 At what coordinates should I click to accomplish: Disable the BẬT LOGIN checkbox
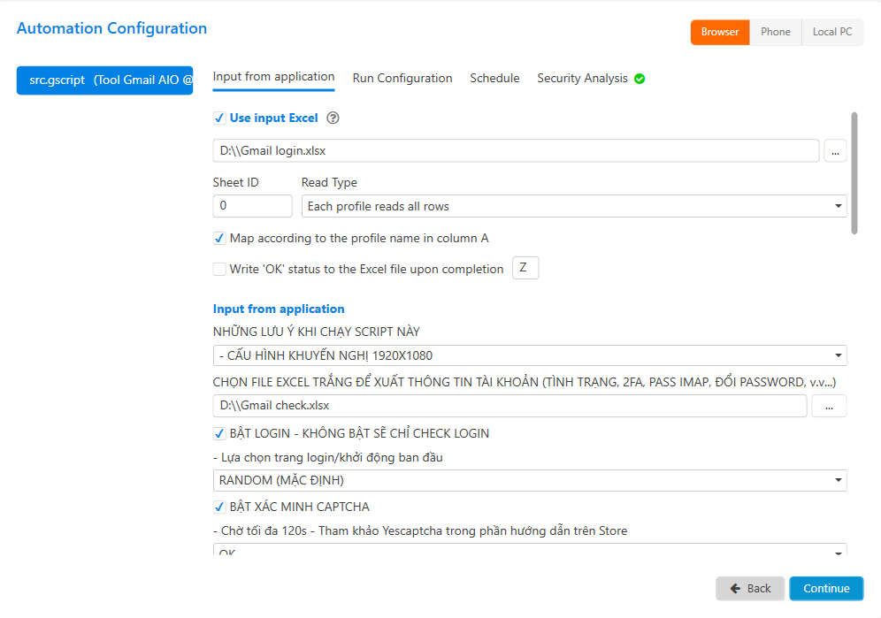tap(219, 433)
